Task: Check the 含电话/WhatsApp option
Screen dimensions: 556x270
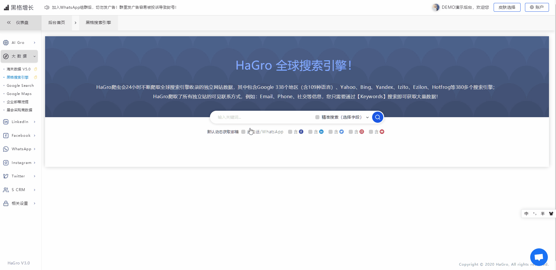Action: click(x=243, y=132)
